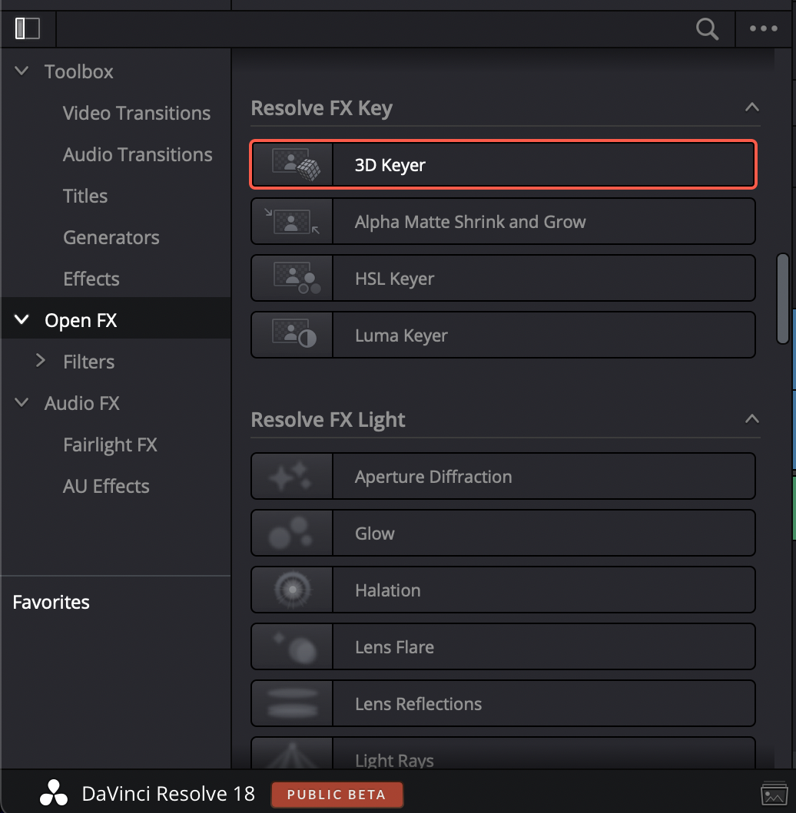Select Audio Transitions in sidebar
The height and width of the screenshot is (813, 796).
click(x=138, y=154)
